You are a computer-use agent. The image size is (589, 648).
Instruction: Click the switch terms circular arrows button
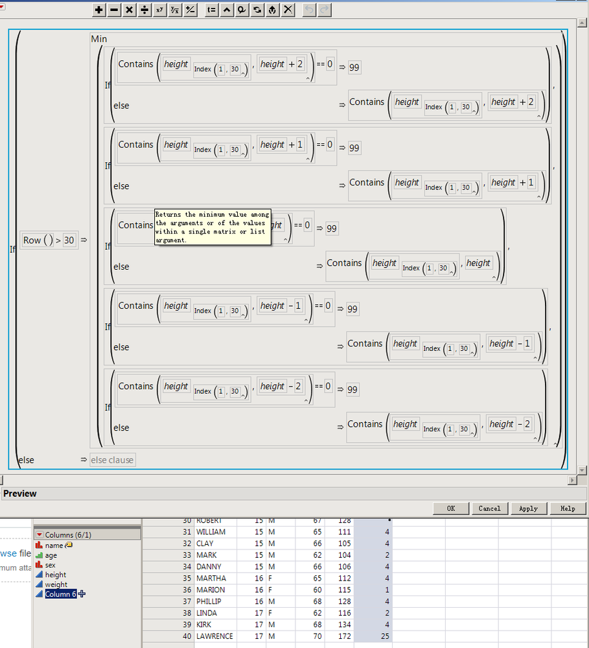257,10
